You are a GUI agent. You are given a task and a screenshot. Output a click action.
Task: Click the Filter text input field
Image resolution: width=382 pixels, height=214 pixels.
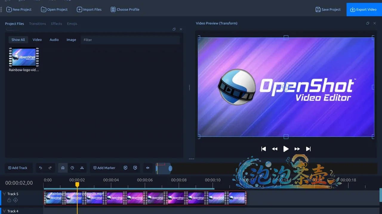coord(130,40)
